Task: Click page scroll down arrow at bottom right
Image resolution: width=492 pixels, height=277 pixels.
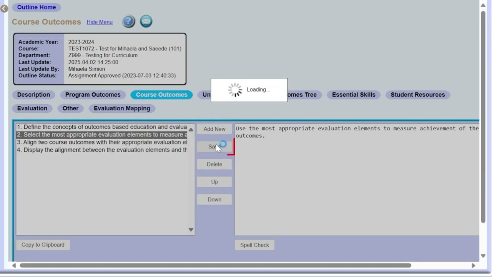Action: [483, 256]
